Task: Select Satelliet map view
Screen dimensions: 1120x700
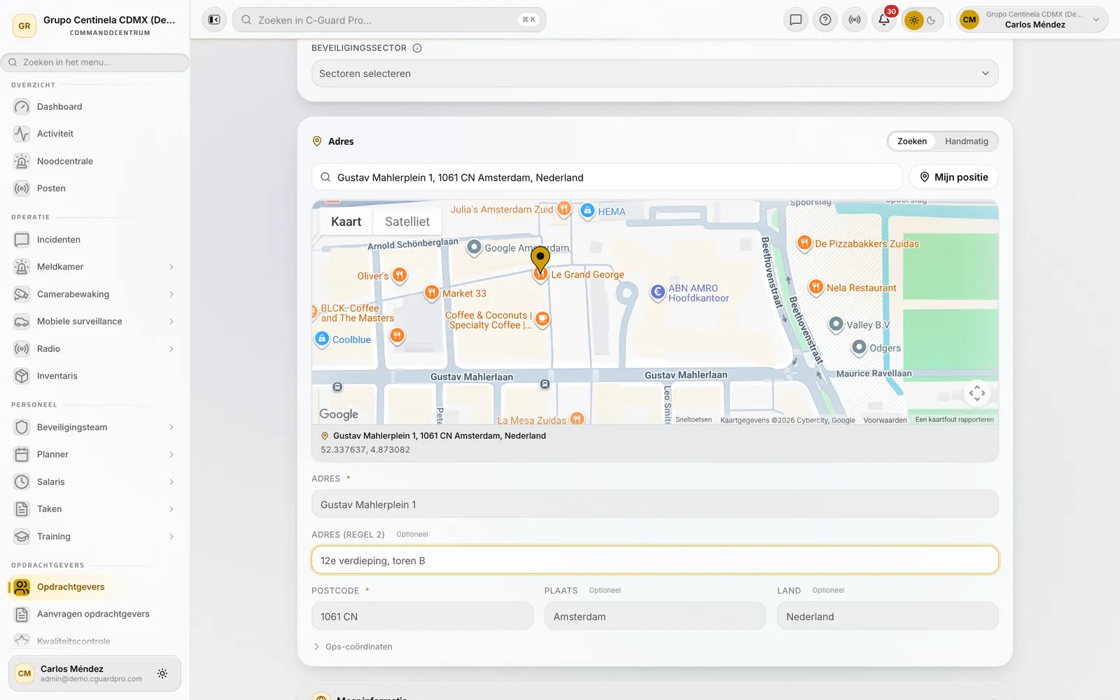Action: point(407,222)
